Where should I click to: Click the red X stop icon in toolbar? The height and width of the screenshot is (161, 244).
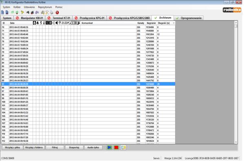(x=57, y=13)
